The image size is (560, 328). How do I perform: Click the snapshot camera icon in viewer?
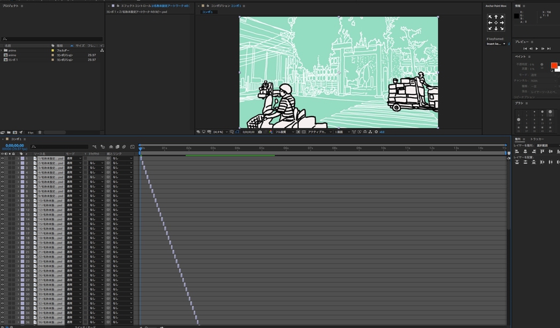pos(260,132)
